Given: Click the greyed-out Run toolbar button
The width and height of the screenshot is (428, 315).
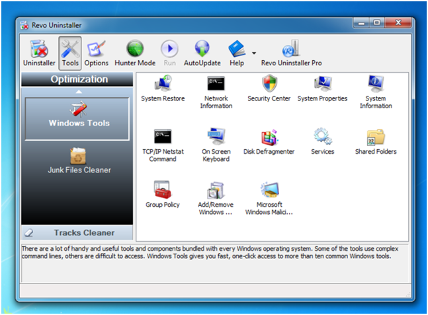Looking at the screenshot, I should (x=169, y=53).
